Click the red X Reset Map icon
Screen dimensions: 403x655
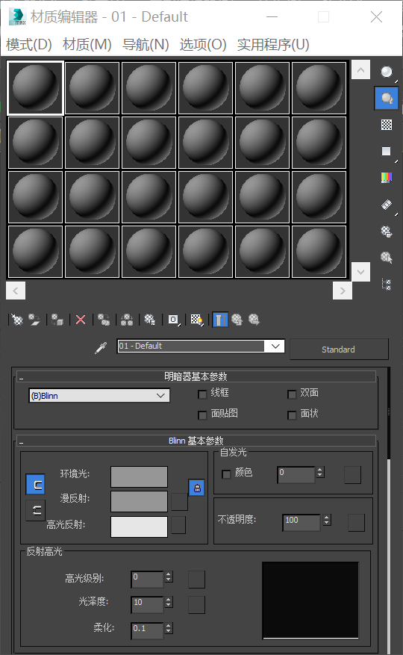tap(81, 320)
